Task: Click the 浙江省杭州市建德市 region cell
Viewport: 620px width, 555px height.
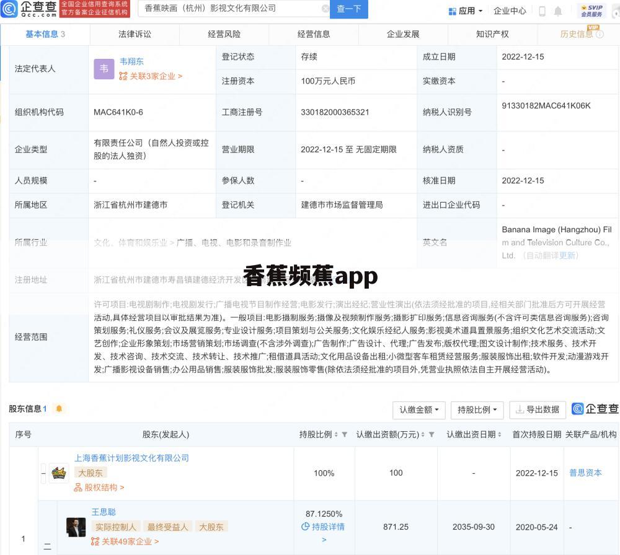Action: [x=130, y=205]
